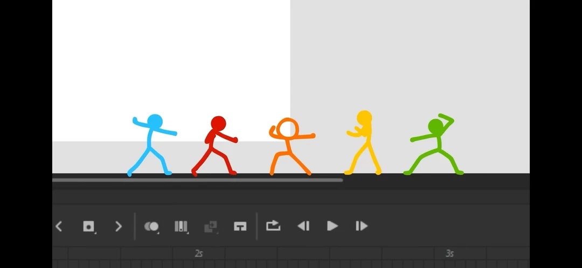
Task: Jump to the previous keyframe arrow
Action: coord(59,226)
